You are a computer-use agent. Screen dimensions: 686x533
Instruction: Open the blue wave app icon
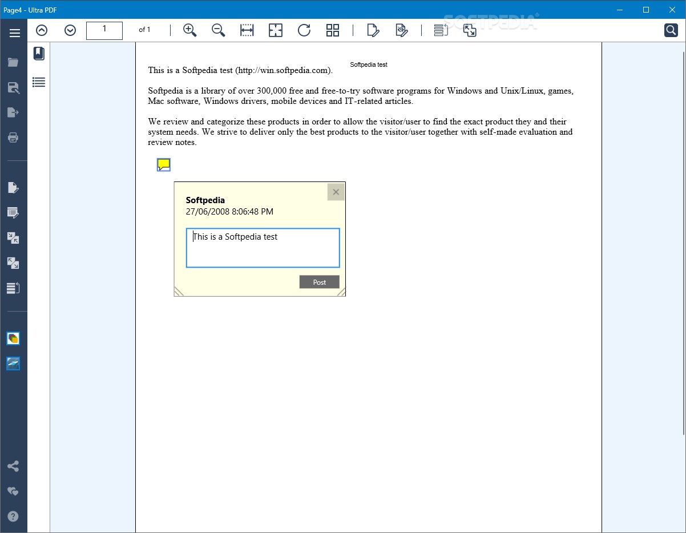(x=13, y=364)
